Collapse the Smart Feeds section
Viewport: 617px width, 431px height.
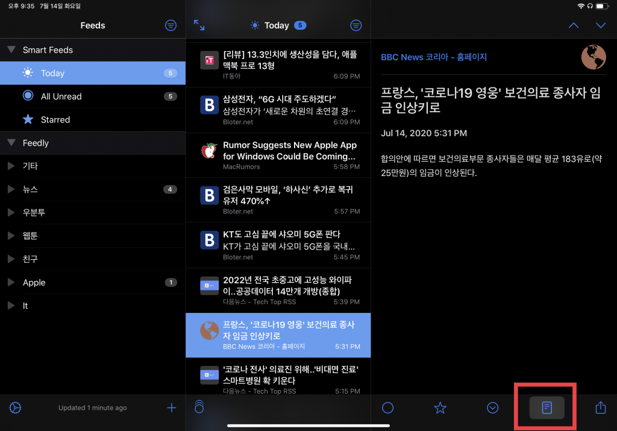(11, 49)
